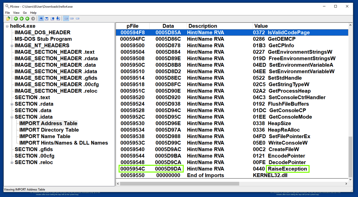Click the green down arrow button

(x=21, y=19)
